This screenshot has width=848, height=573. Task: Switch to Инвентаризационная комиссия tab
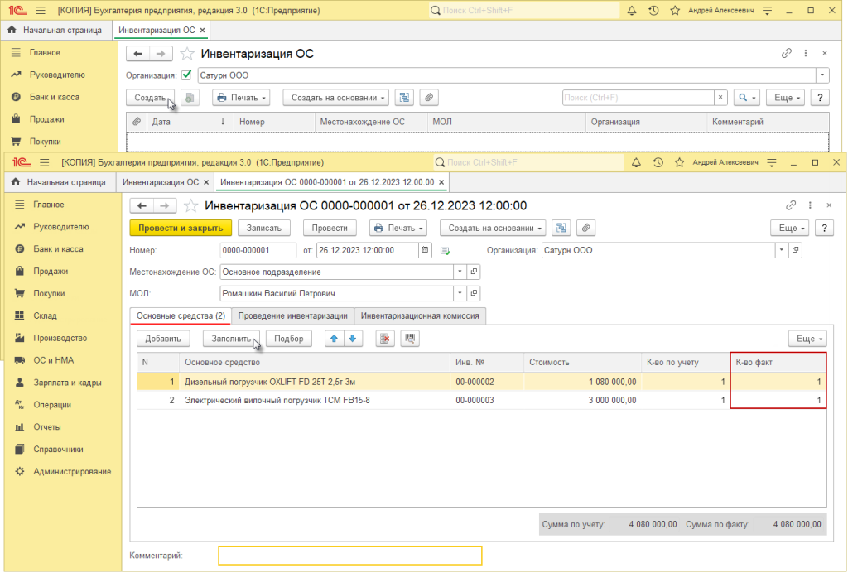[420, 315]
